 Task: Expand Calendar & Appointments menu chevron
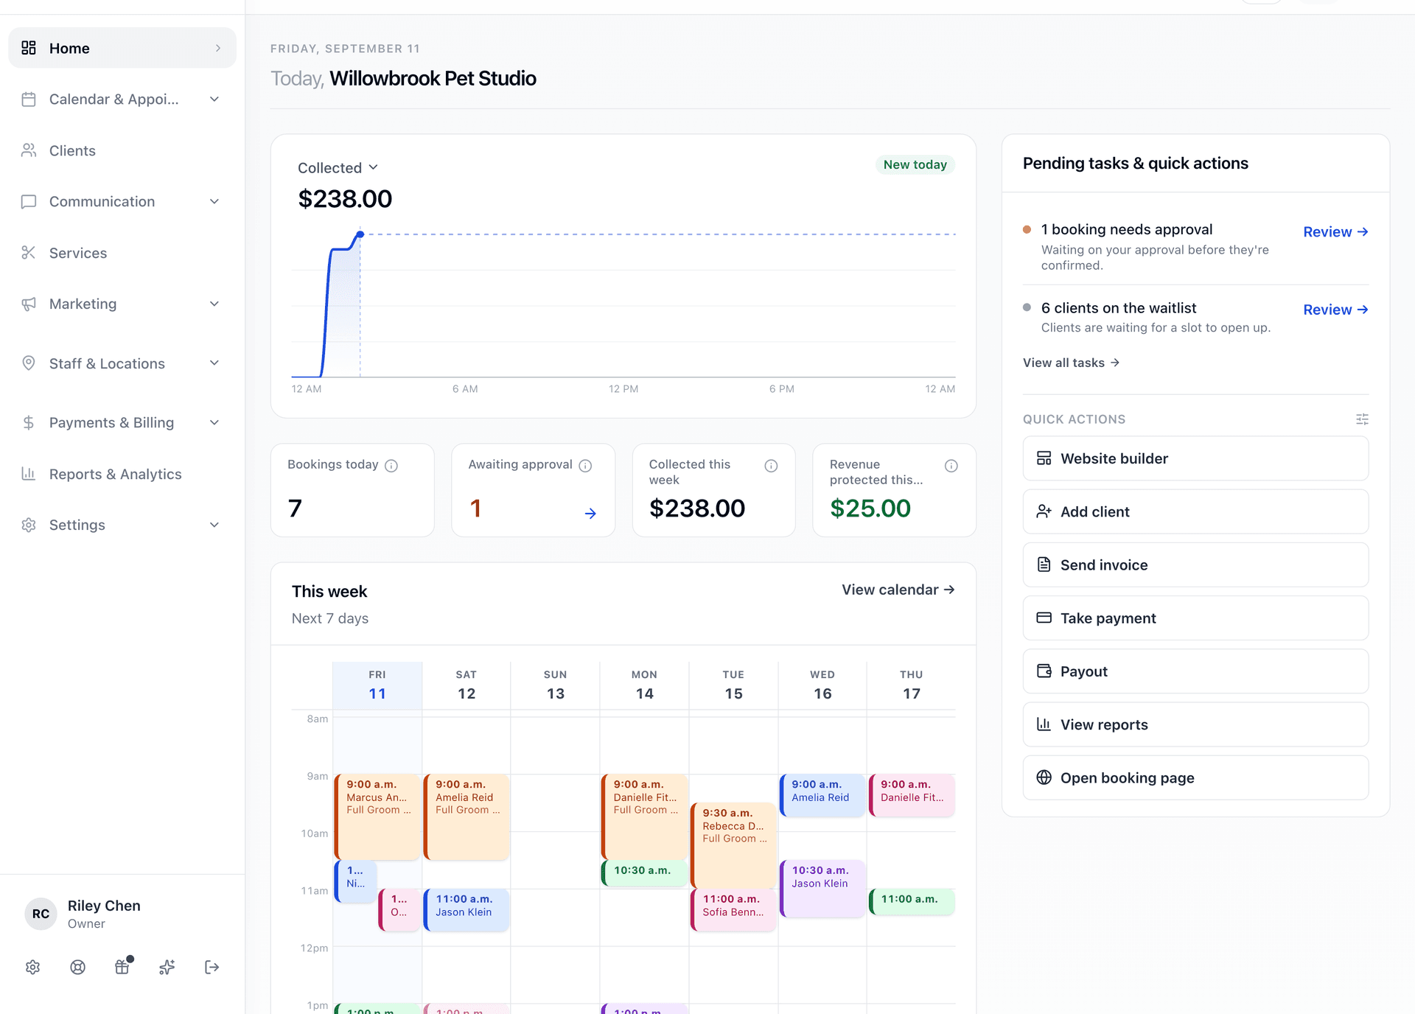(214, 99)
